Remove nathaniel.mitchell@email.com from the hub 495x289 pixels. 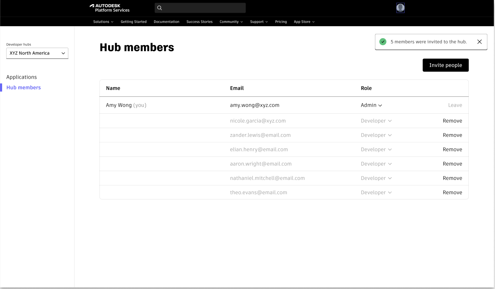tap(452, 178)
